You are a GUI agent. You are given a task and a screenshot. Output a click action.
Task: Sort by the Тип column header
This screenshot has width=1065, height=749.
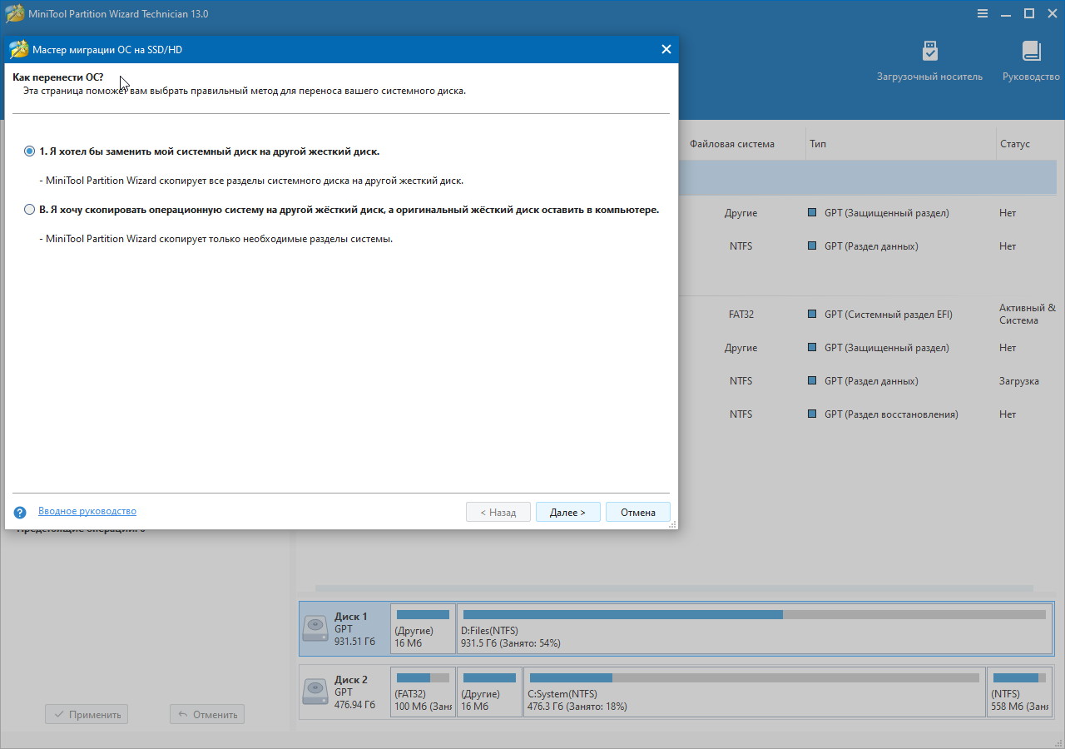tap(818, 144)
